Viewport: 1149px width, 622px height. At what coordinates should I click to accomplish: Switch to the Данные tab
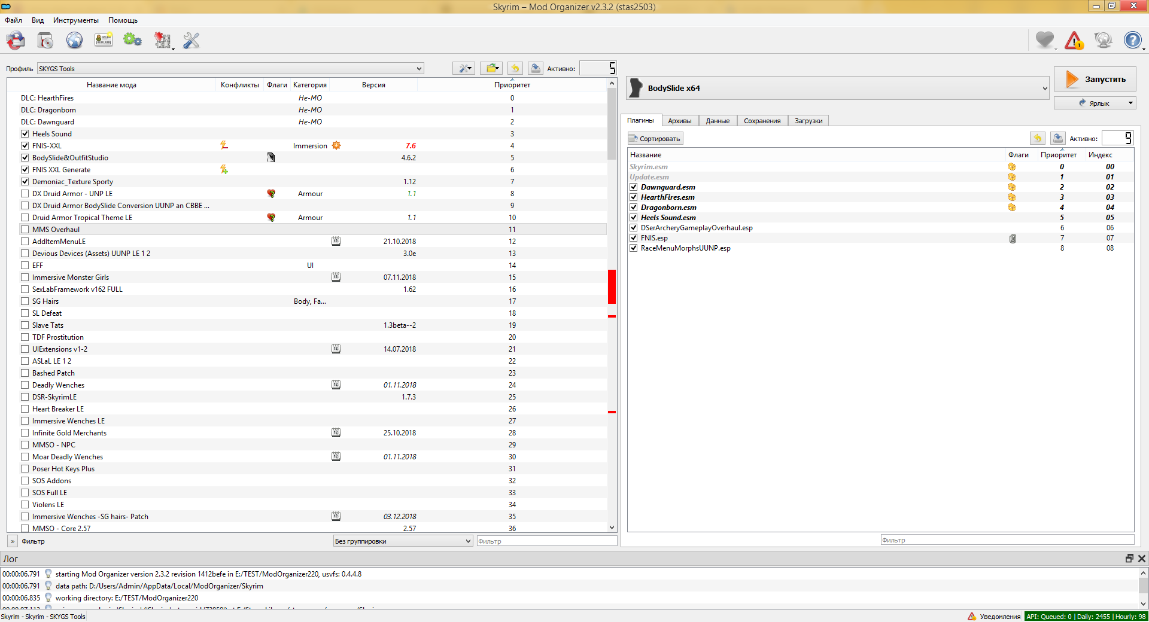point(718,121)
